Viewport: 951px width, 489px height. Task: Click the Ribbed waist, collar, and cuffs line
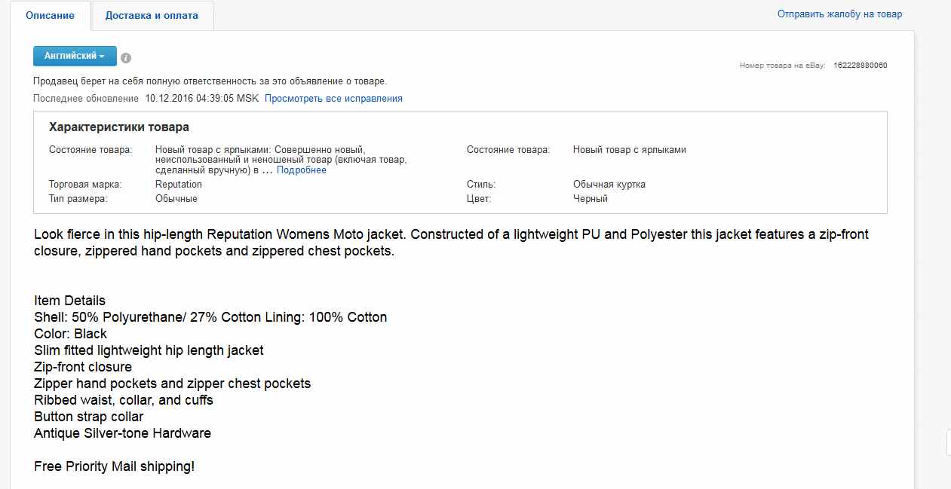(x=124, y=400)
